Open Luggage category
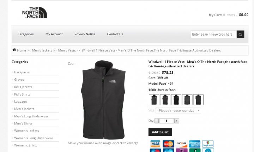Image resolution: width=254 pixels, height=152 pixels. click(20, 102)
